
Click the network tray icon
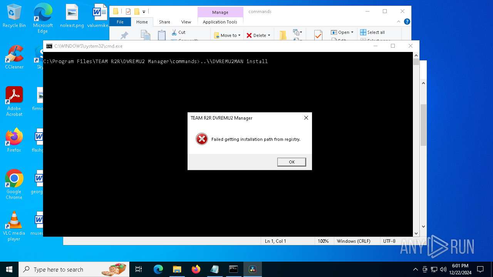pos(434,269)
